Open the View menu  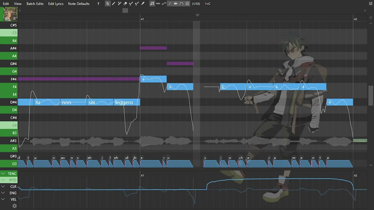tap(18, 4)
